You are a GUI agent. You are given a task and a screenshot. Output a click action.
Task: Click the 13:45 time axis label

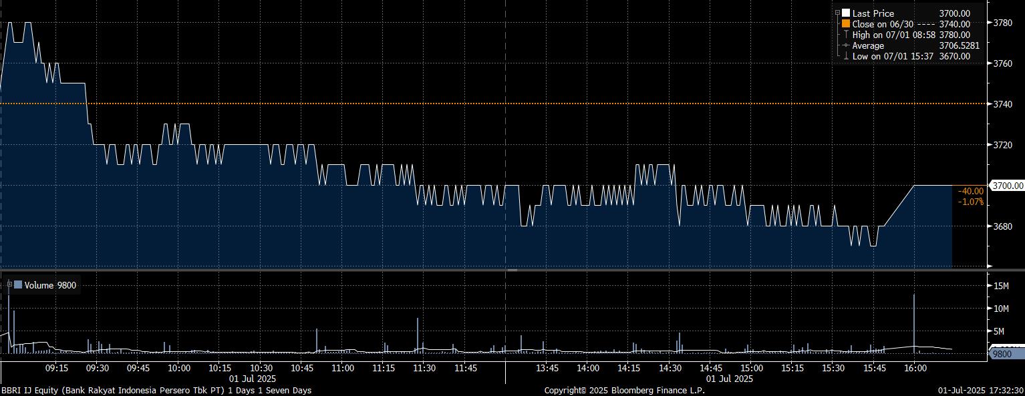tap(547, 368)
